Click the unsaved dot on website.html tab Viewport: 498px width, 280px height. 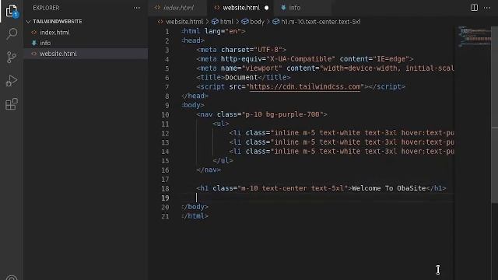(x=266, y=8)
